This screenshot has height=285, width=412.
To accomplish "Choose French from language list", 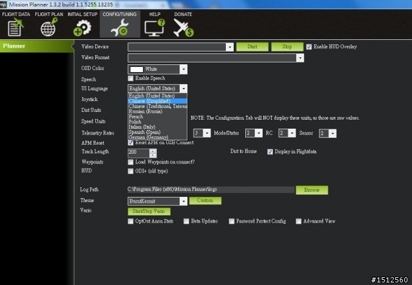I will coord(157,116).
